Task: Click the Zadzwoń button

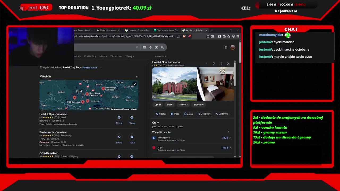Action: (x=222, y=114)
